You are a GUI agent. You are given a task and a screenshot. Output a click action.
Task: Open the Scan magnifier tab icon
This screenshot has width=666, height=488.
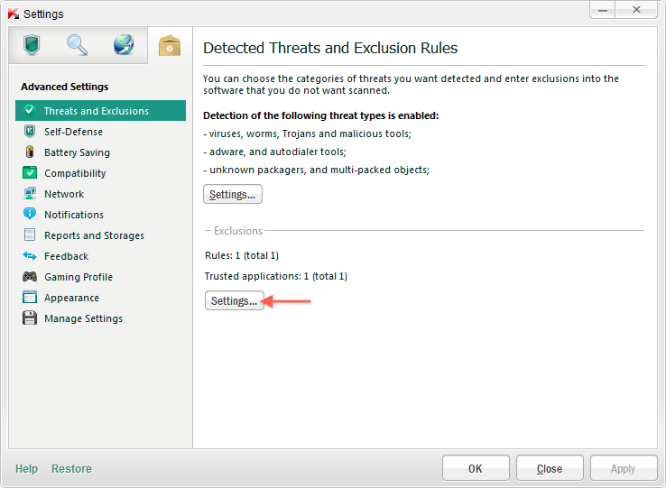click(78, 45)
